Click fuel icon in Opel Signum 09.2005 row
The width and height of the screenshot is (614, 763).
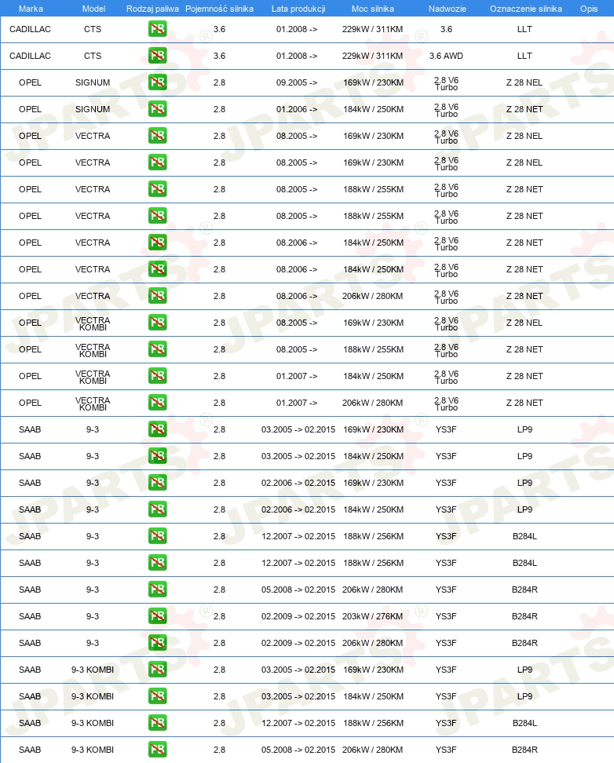[x=157, y=82]
